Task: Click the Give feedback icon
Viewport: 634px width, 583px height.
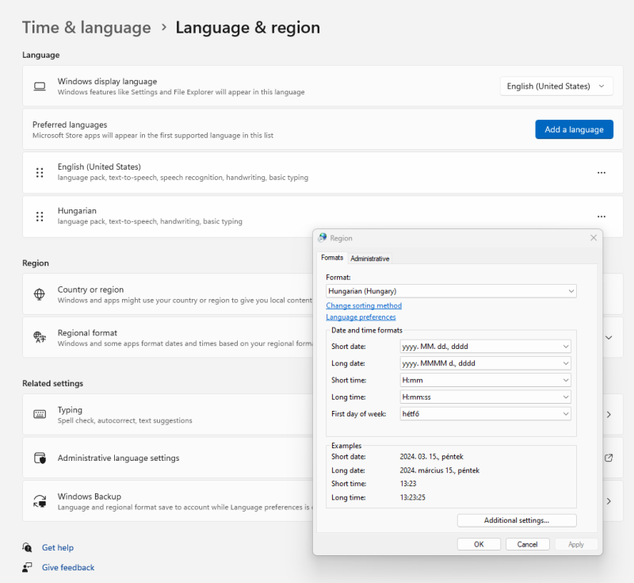Action: pyautogui.click(x=27, y=567)
